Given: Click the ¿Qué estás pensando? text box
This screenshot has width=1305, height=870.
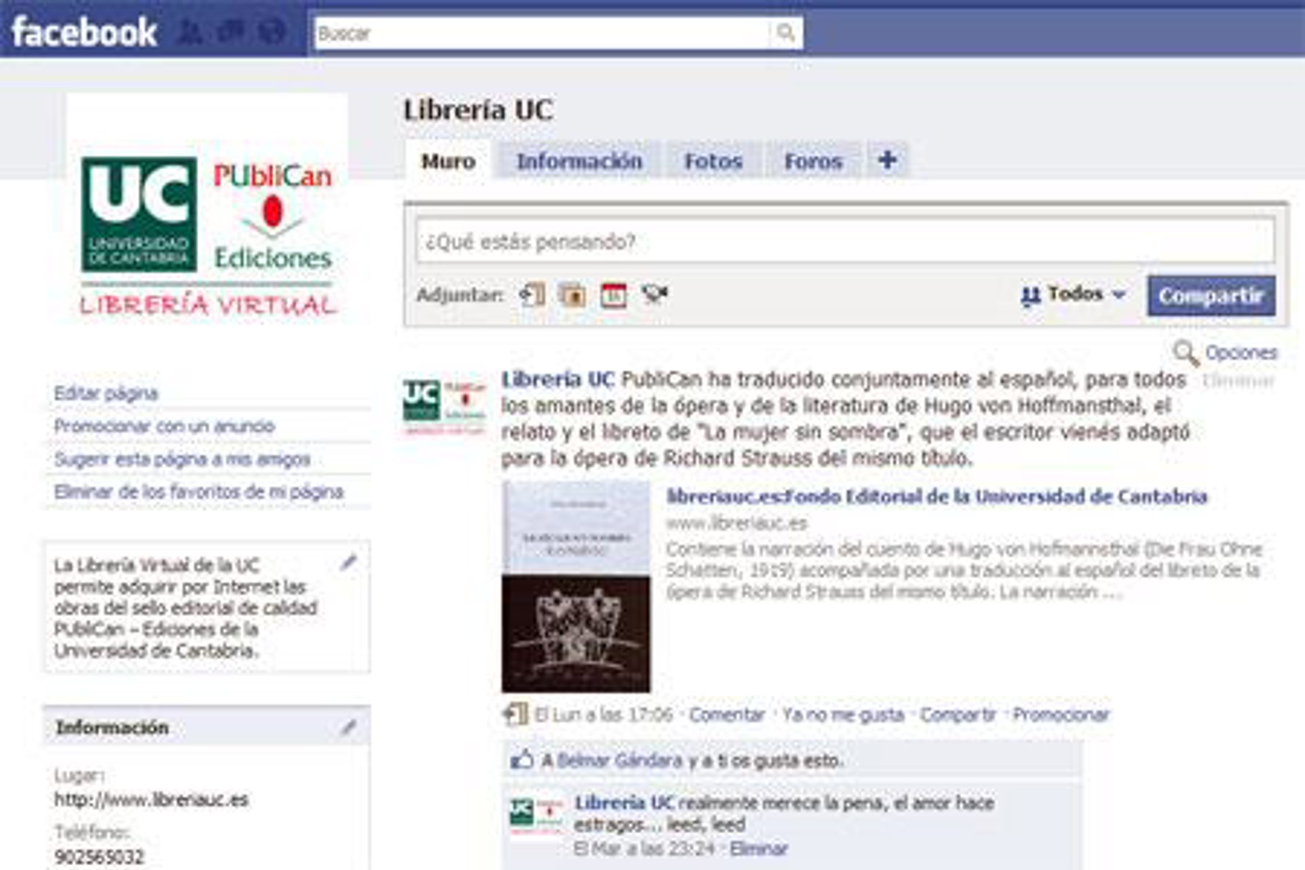Looking at the screenshot, I should 845,241.
